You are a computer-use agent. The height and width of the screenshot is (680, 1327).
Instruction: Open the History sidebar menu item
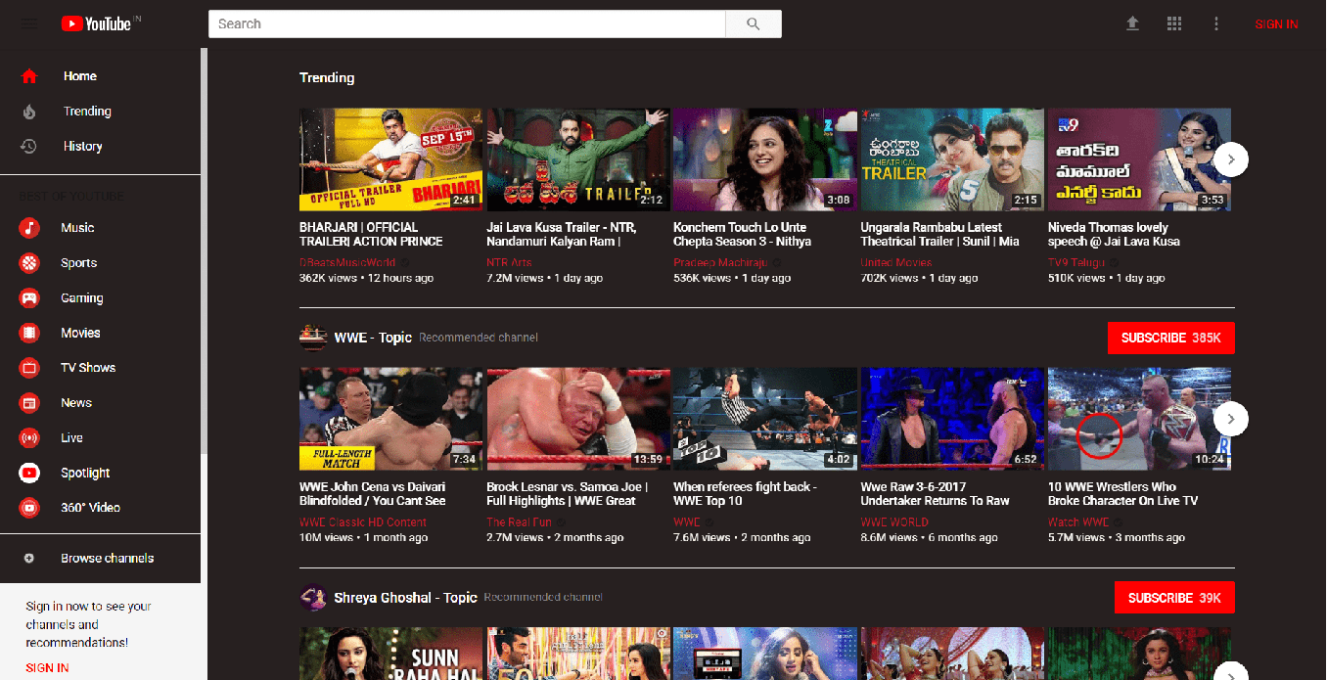(x=100, y=146)
